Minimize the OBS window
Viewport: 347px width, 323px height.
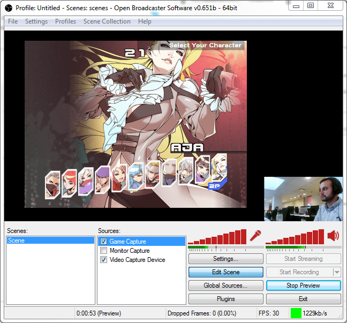tap(296, 6)
